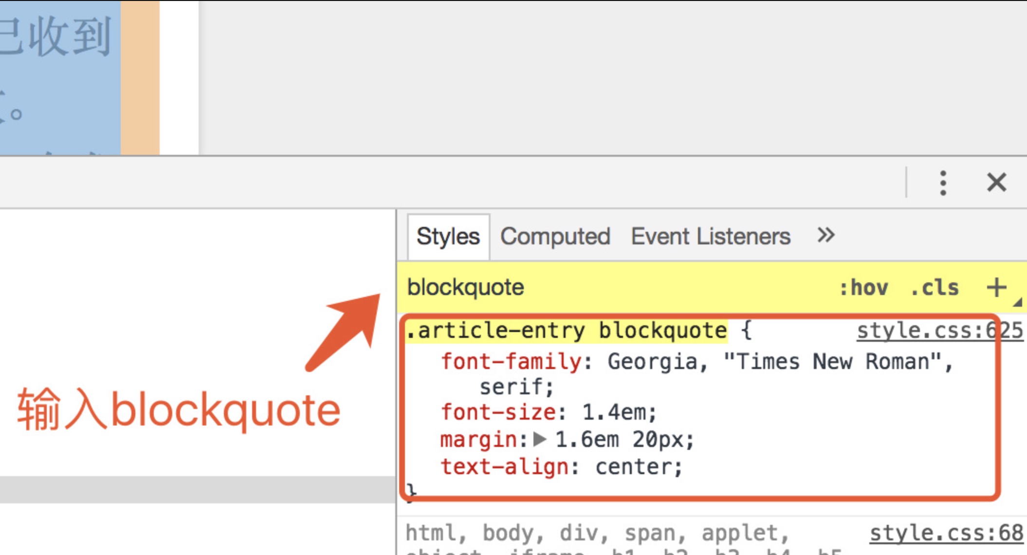Switch to the Computed tab
The height and width of the screenshot is (555, 1027).
555,237
